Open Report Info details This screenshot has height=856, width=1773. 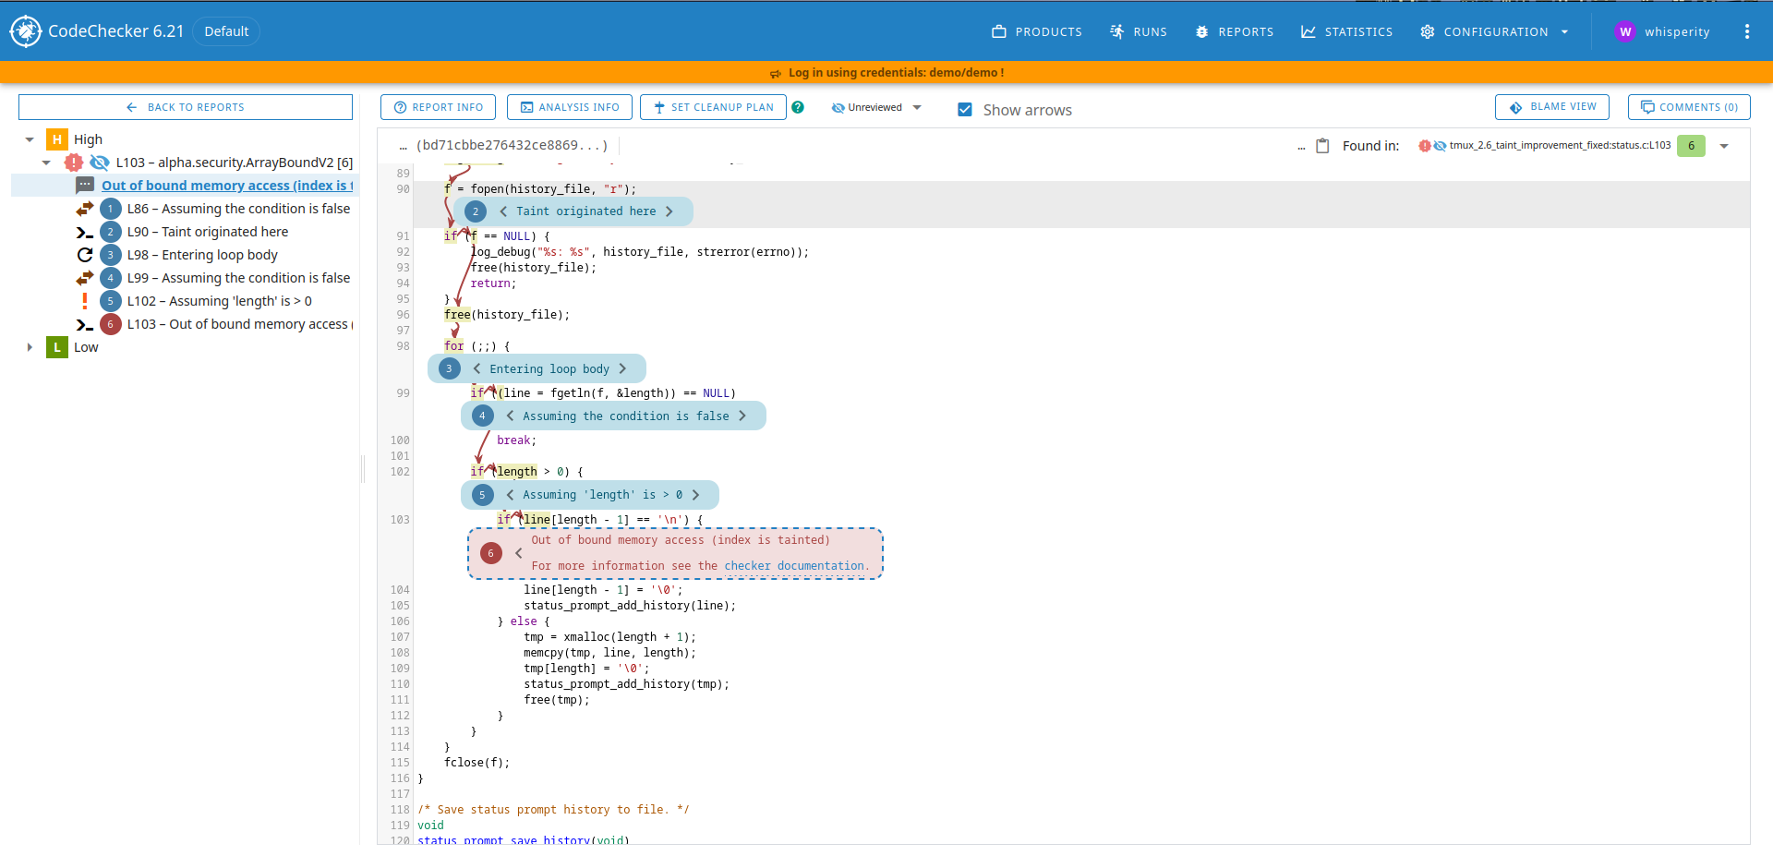pyautogui.click(x=438, y=106)
